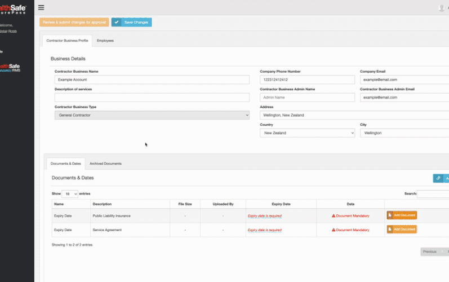Click warning icon in Public Liability Insurance row

click(x=334, y=216)
